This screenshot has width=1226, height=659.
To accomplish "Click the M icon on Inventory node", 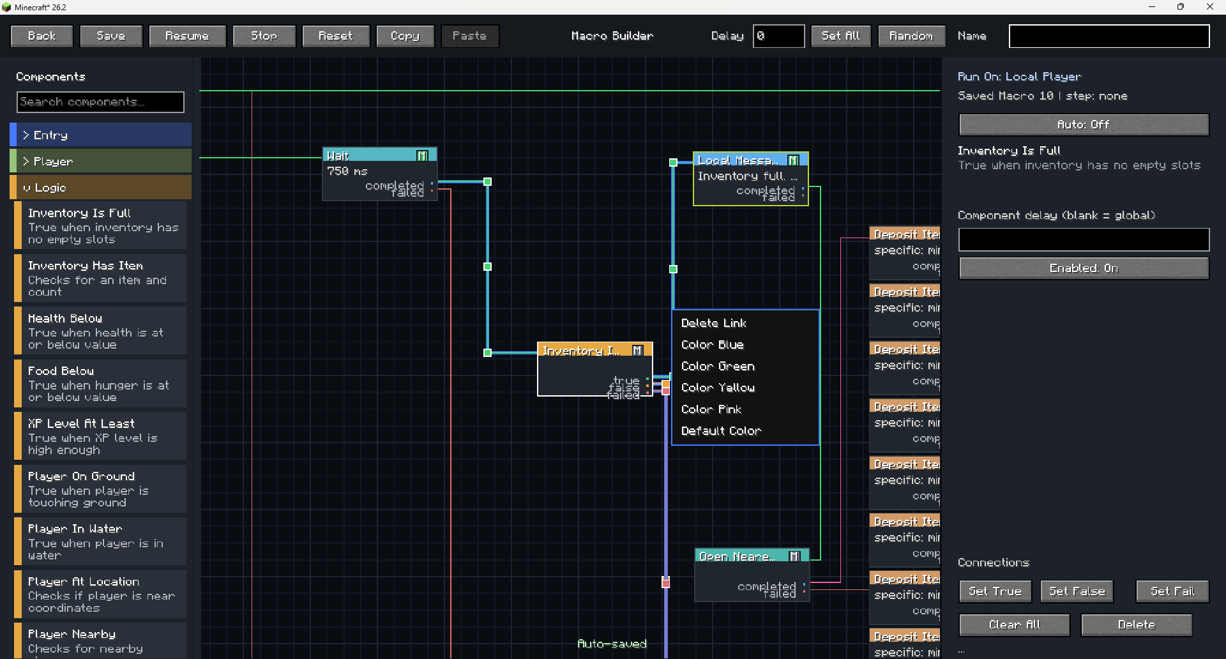I will [x=637, y=351].
